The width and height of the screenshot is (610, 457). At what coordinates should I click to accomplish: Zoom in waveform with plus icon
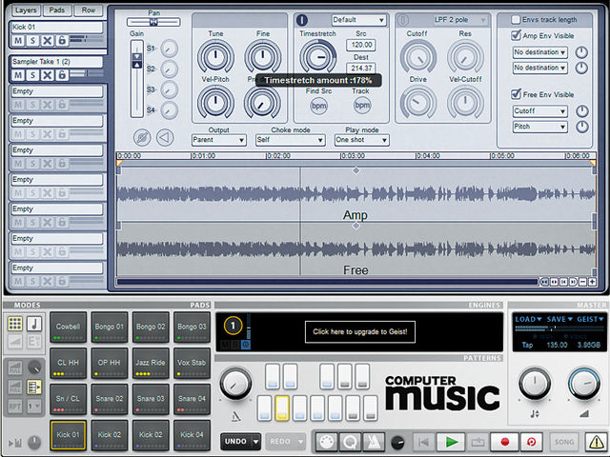[x=592, y=282]
